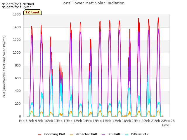Screen dimensions: 187x140
Task: Click the purple BF5 PAR legend swatch
Action: click(x=103, y=135)
